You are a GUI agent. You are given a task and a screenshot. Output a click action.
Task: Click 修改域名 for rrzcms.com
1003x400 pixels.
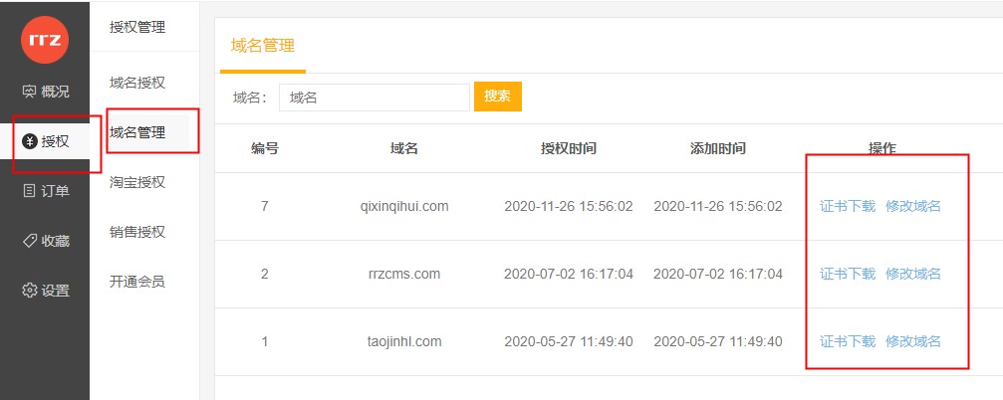click(913, 274)
